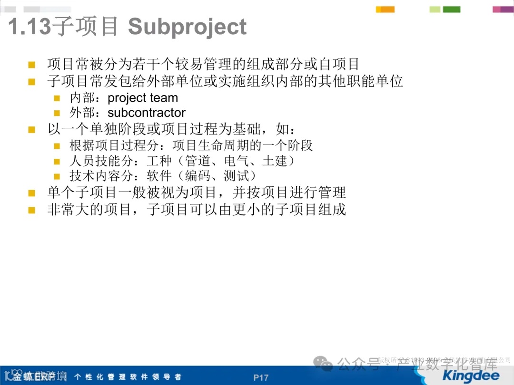Screen dimensions: 514x385
Task: Toggle the bullet beside 人员技能分 line
Action: (56, 161)
